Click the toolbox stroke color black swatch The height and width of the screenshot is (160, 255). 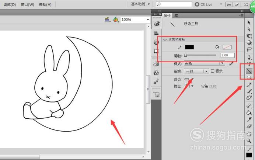click(x=249, y=155)
